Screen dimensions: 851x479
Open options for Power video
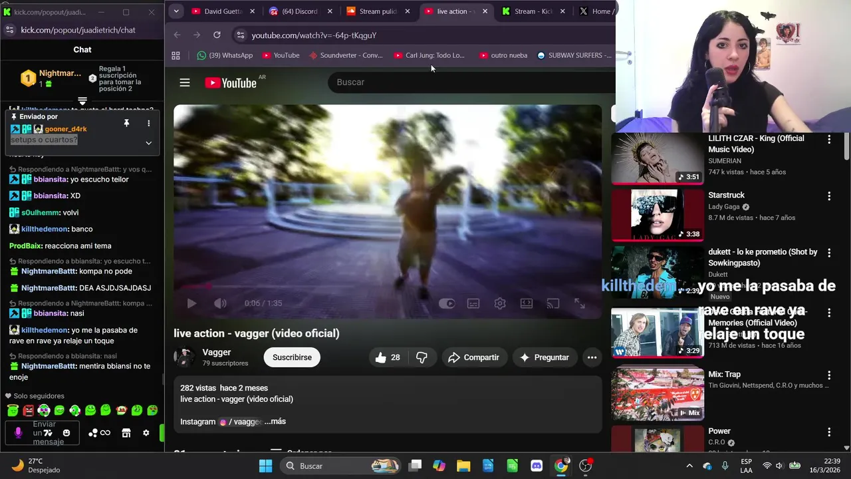tap(829, 432)
